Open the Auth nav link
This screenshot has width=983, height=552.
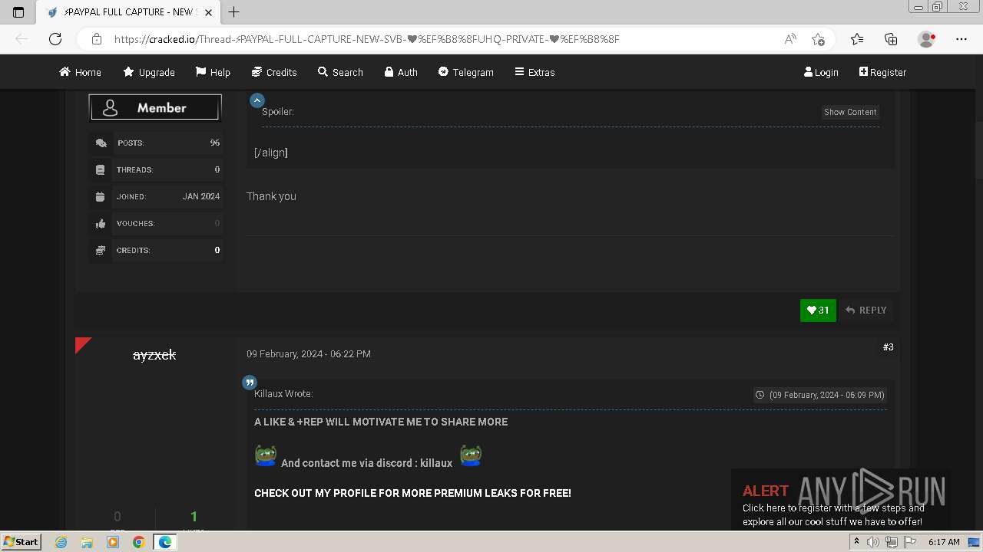click(401, 72)
